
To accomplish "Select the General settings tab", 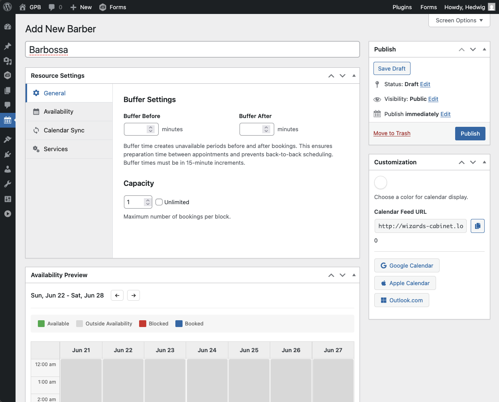I will (69, 93).
